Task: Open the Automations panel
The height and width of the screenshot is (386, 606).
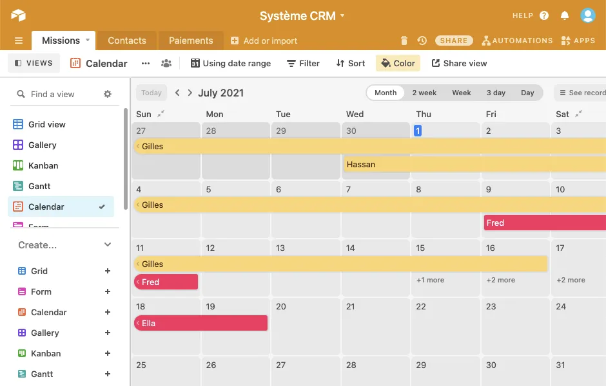Action: coord(517,41)
